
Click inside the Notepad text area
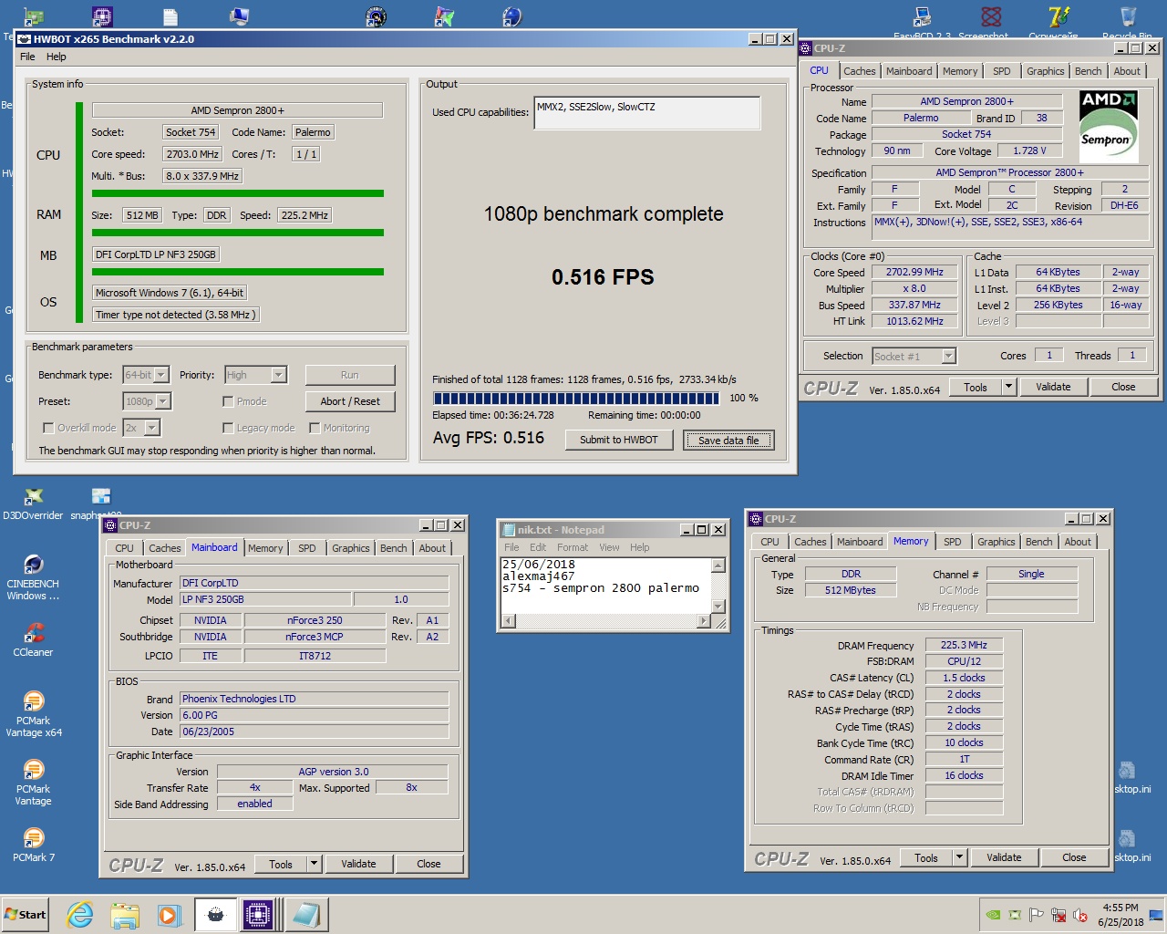coord(605,586)
